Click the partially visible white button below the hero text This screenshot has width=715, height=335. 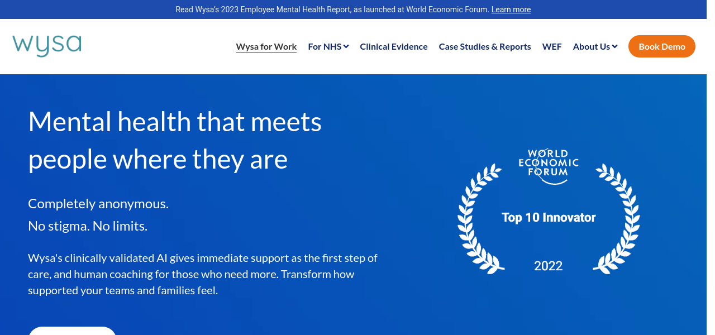[72, 331]
